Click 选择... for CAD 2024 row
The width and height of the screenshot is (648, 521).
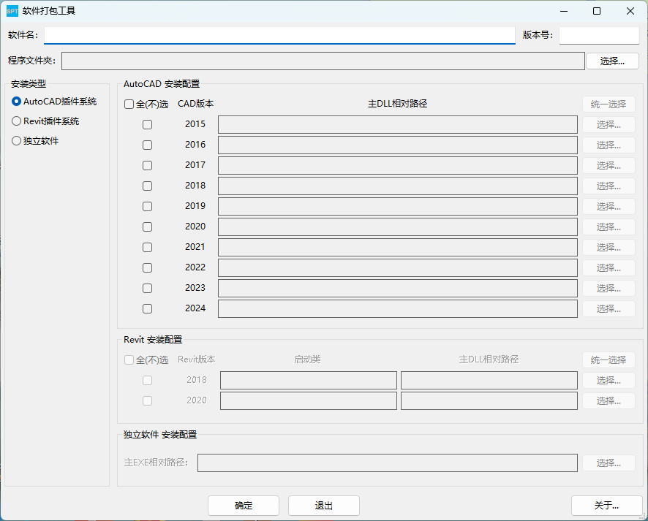[609, 308]
